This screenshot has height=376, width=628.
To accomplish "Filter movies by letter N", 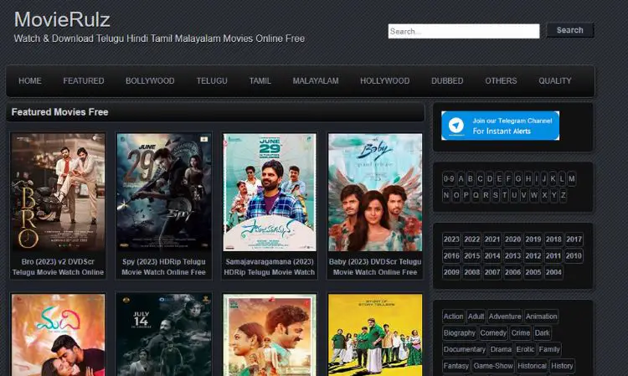I will coord(446,195).
